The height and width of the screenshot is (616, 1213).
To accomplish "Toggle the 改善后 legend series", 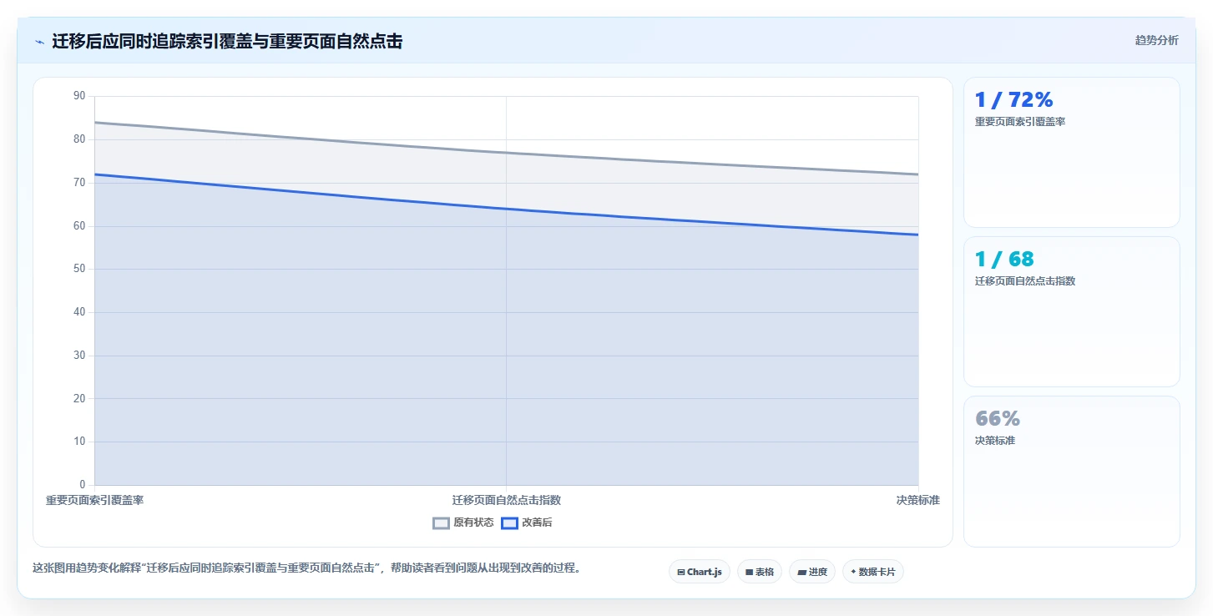I will click(527, 523).
